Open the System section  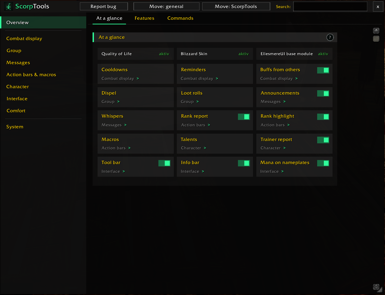click(x=43, y=127)
